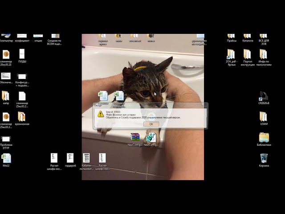Open the Каталоги folder
Image resolution: width=285 pixels, height=214 pixels.
248,38
